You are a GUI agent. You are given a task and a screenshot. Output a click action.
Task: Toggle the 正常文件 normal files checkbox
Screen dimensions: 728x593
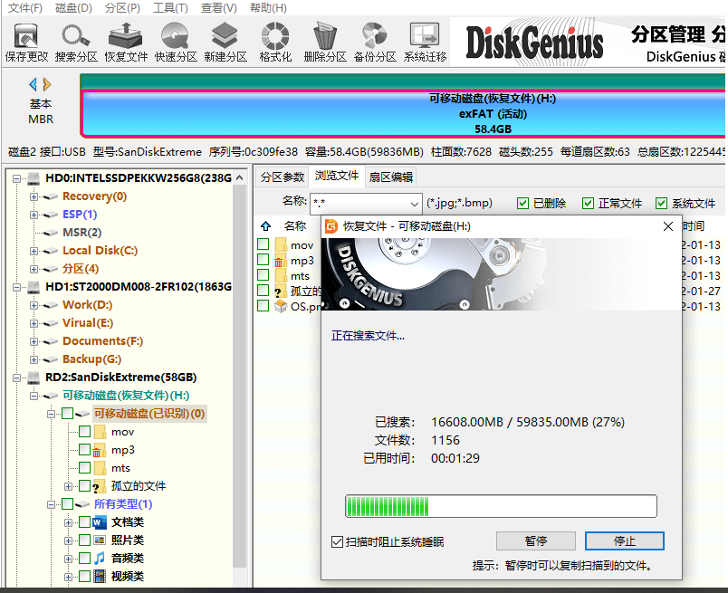click(x=589, y=204)
